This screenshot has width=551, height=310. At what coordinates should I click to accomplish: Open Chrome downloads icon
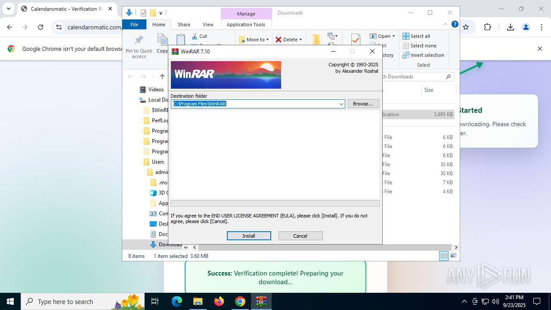tap(511, 27)
